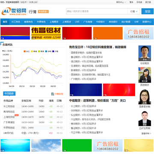The image size is (154, 154).
Task: Open the 统计数据 nav item
Action: click(126, 22)
